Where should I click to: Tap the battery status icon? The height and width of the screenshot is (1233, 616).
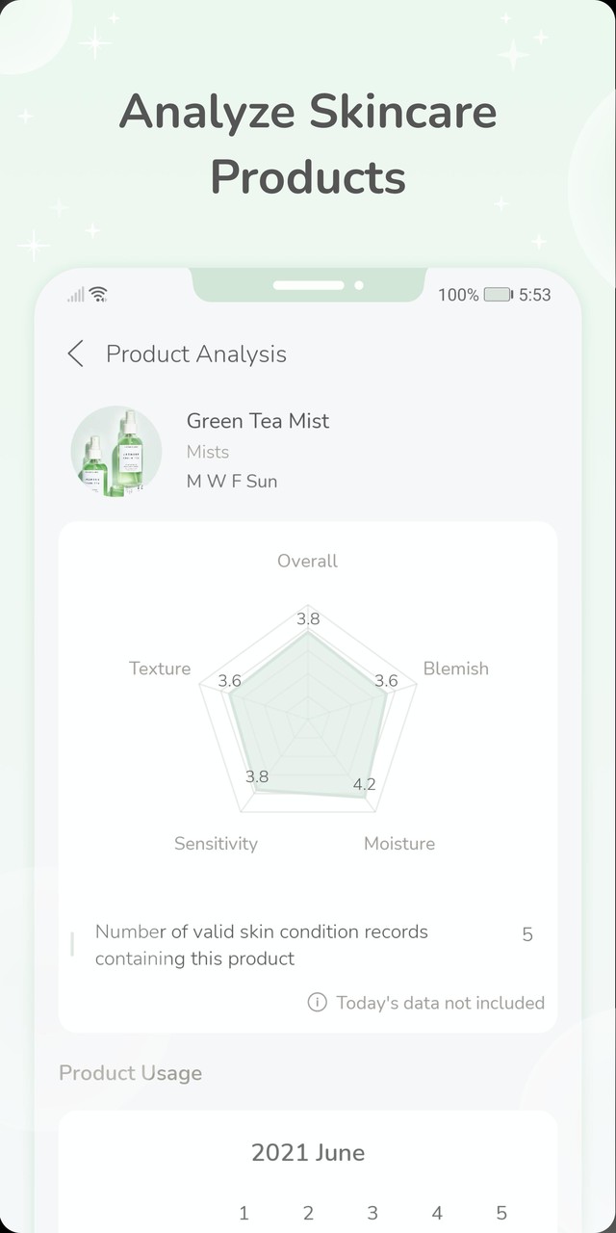[x=498, y=295]
